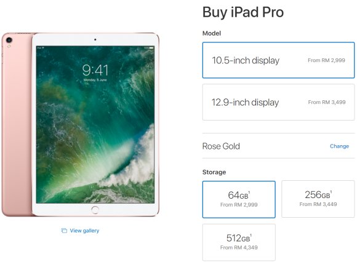This screenshot has height=262, width=357.
Task: Click the From RM 4,349 storage price
Action: click(x=239, y=247)
